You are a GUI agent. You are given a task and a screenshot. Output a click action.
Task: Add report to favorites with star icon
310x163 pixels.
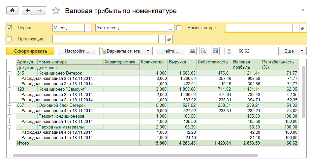coord(56,11)
